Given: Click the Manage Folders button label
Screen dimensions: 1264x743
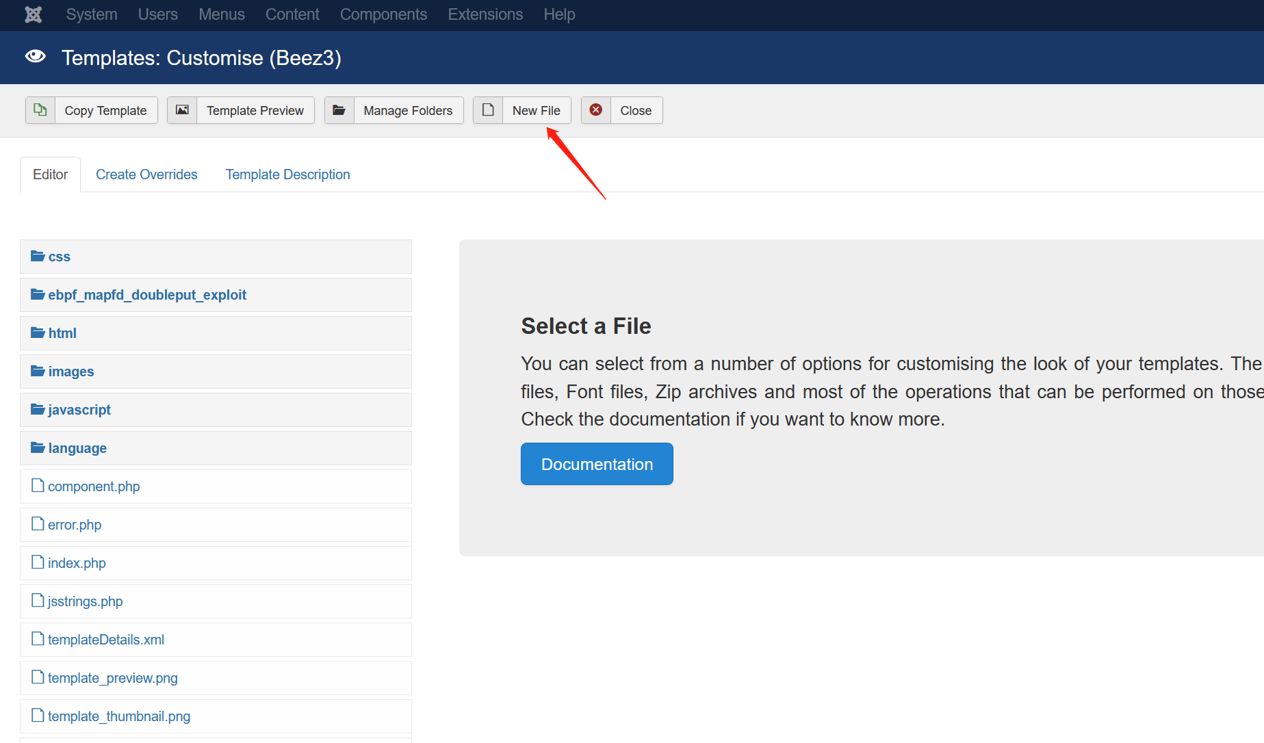Looking at the screenshot, I should [x=408, y=110].
